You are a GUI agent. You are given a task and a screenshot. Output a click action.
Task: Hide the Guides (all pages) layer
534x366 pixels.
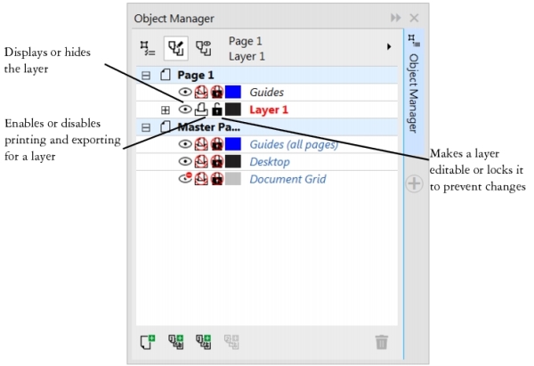coord(185,144)
